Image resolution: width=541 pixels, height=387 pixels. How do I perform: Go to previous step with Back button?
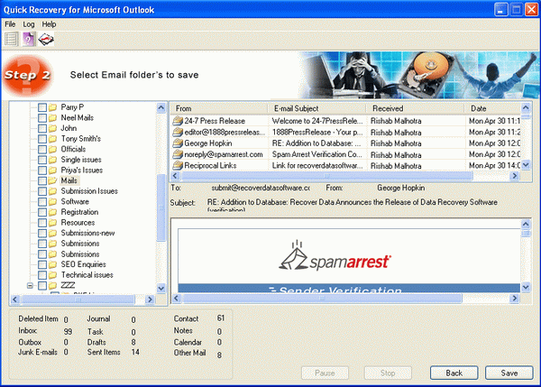(454, 373)
